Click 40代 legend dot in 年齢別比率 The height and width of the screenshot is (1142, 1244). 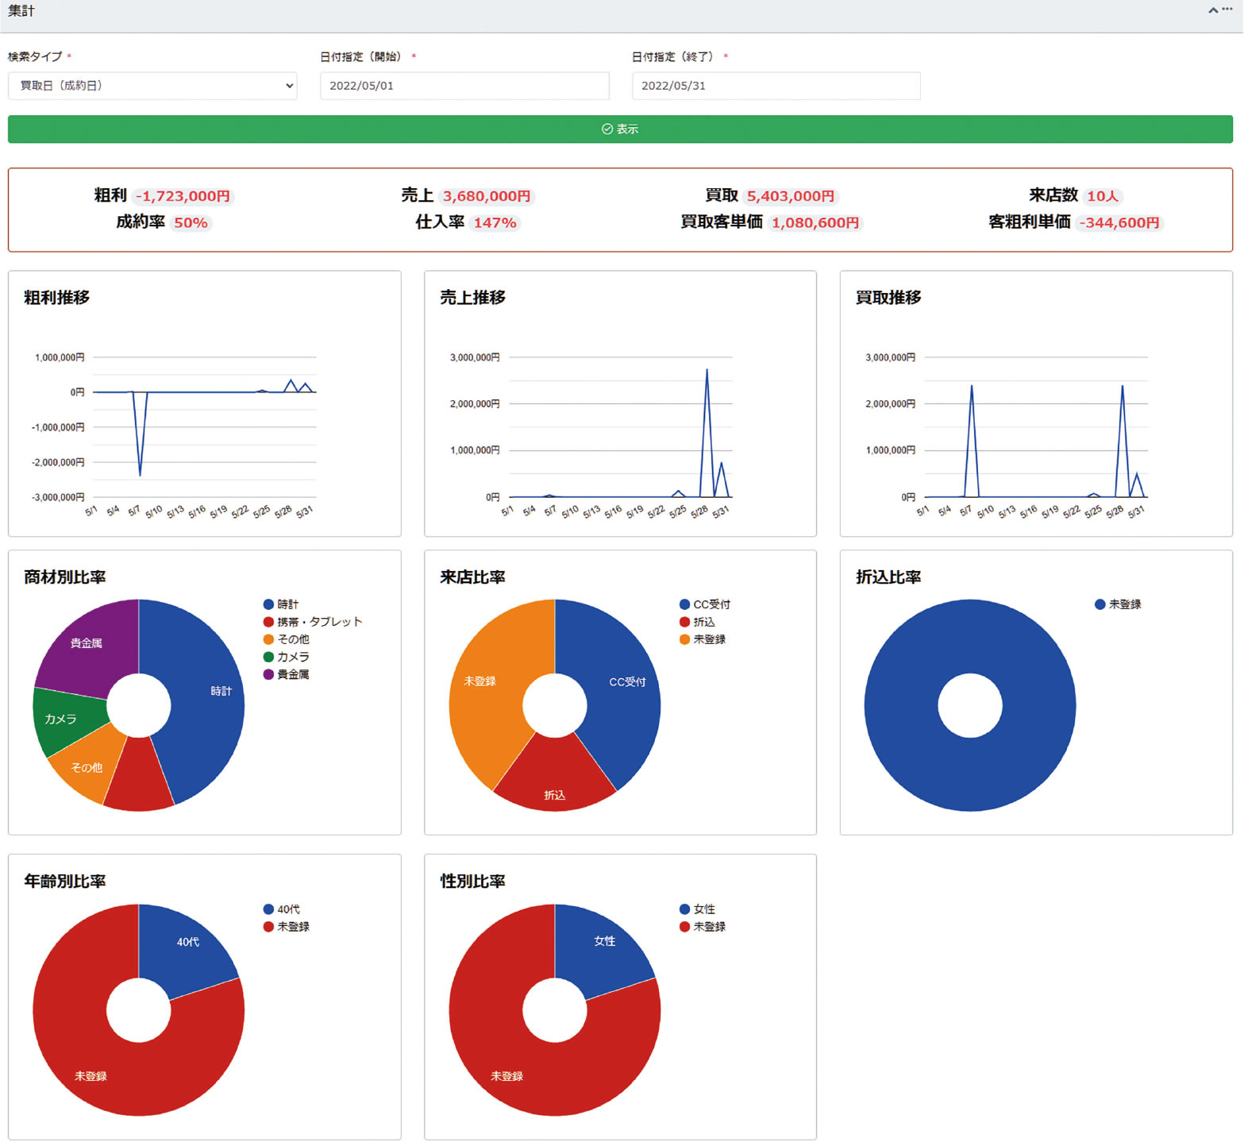pos(268,909)
